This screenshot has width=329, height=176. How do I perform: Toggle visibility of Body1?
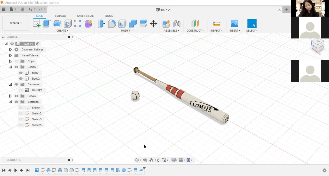click(x=21, y=73)
